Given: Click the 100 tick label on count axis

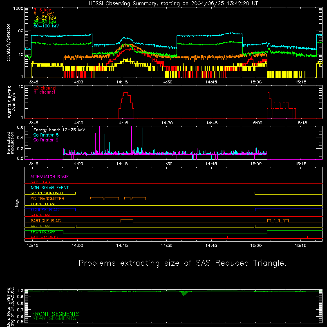Looking at the screenshot, I should coord(19,31).
